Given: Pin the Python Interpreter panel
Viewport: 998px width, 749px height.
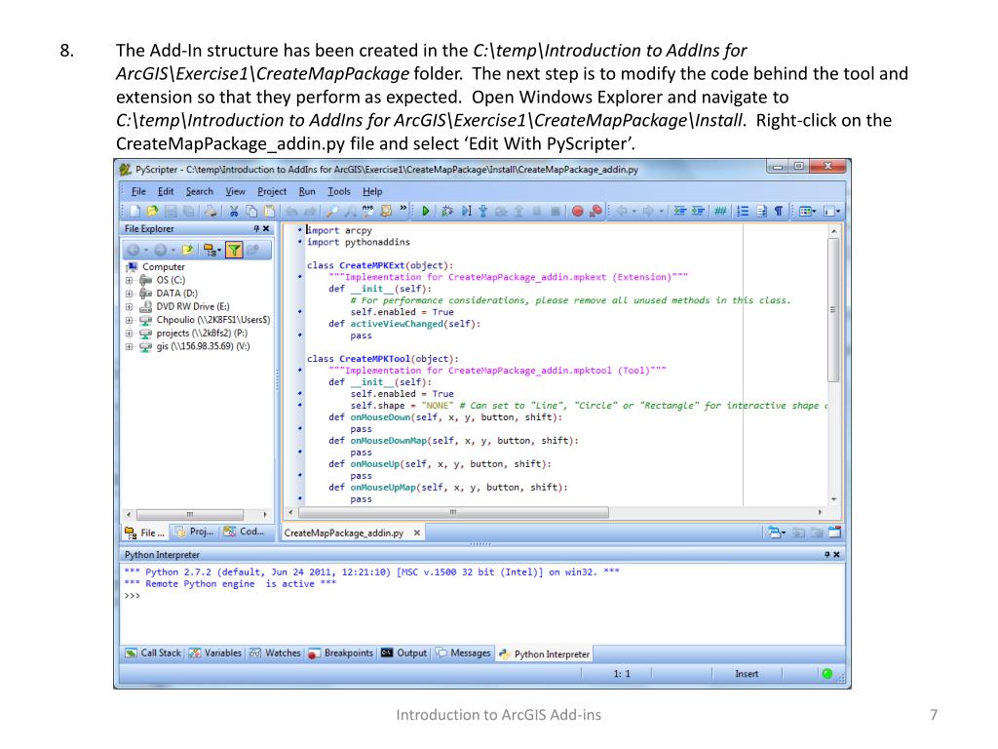Looking at the screenshot, I should [826, 555].
